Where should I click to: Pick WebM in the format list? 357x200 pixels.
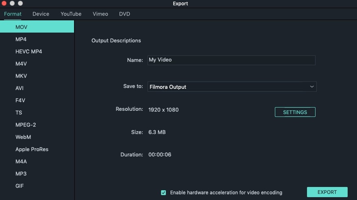click(x=23, y=137)
